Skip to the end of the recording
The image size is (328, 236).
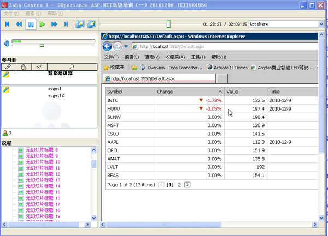pos(66,25)
